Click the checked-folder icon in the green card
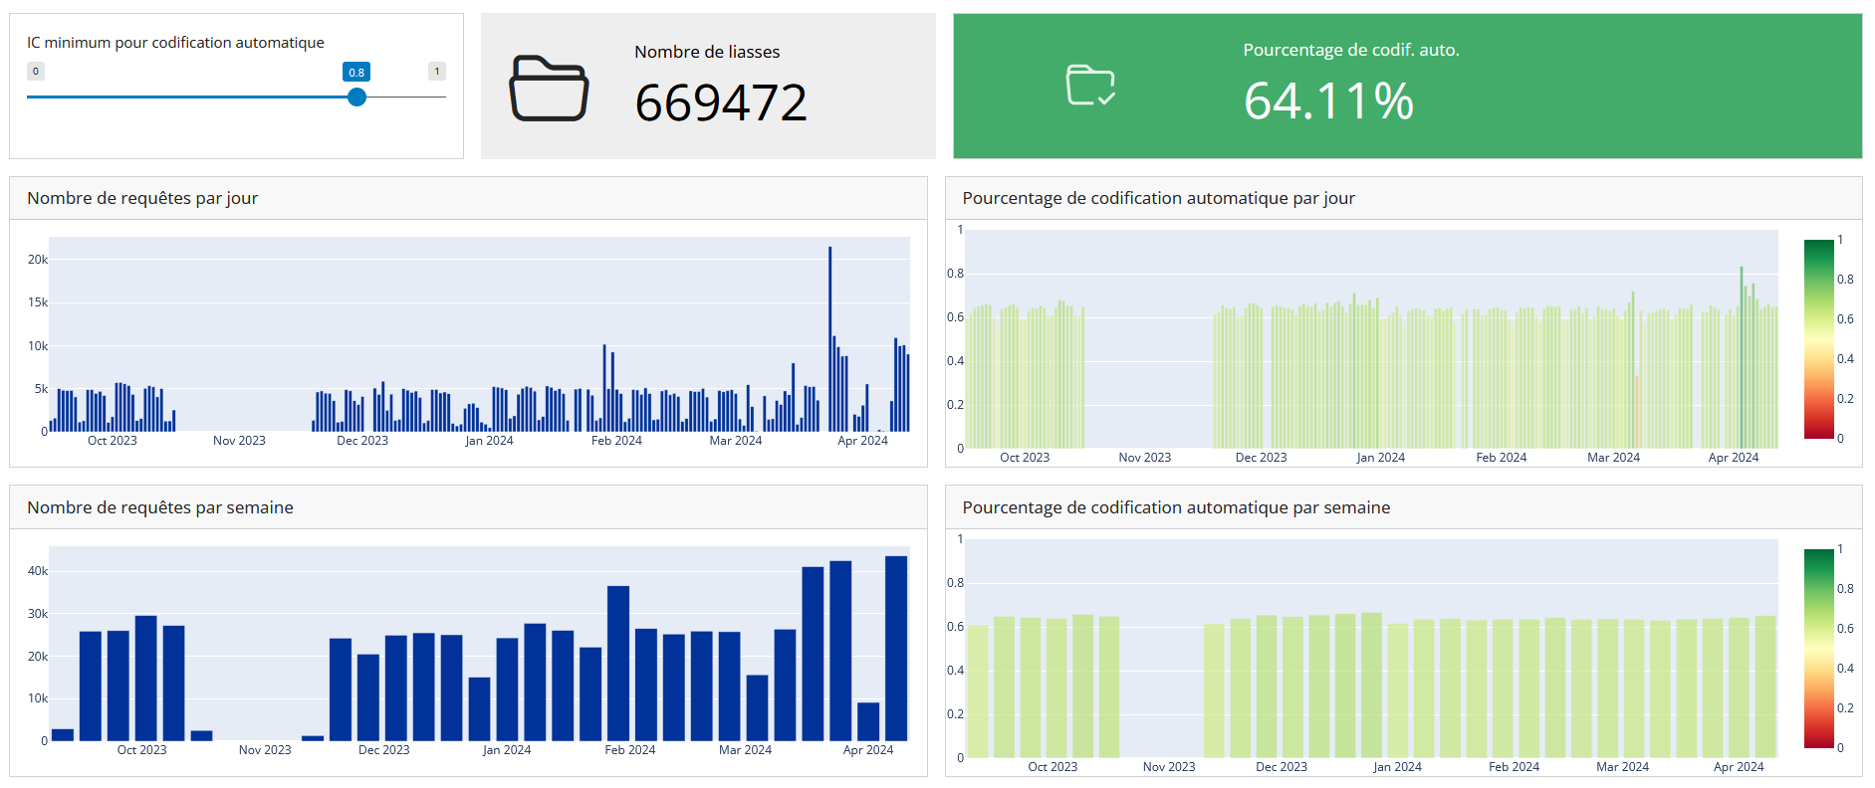The width and height of the screenshot is (1875, 788). point(1090,86)
